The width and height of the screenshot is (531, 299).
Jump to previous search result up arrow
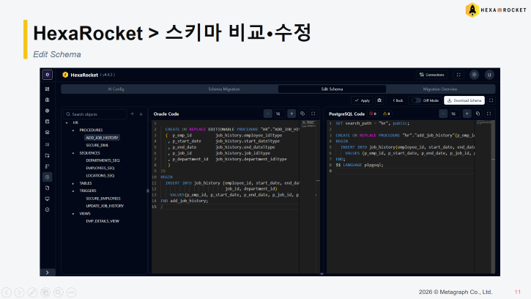pos(133,114)
